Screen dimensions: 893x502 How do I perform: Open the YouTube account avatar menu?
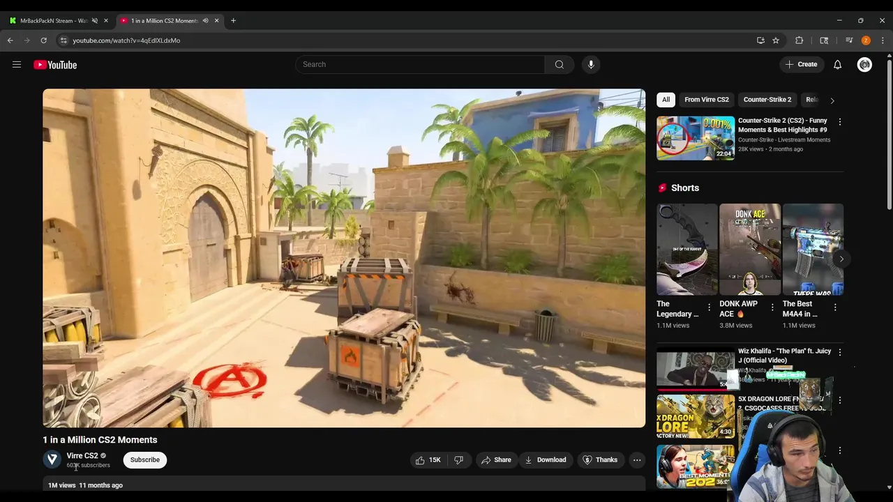pos(864,65)
